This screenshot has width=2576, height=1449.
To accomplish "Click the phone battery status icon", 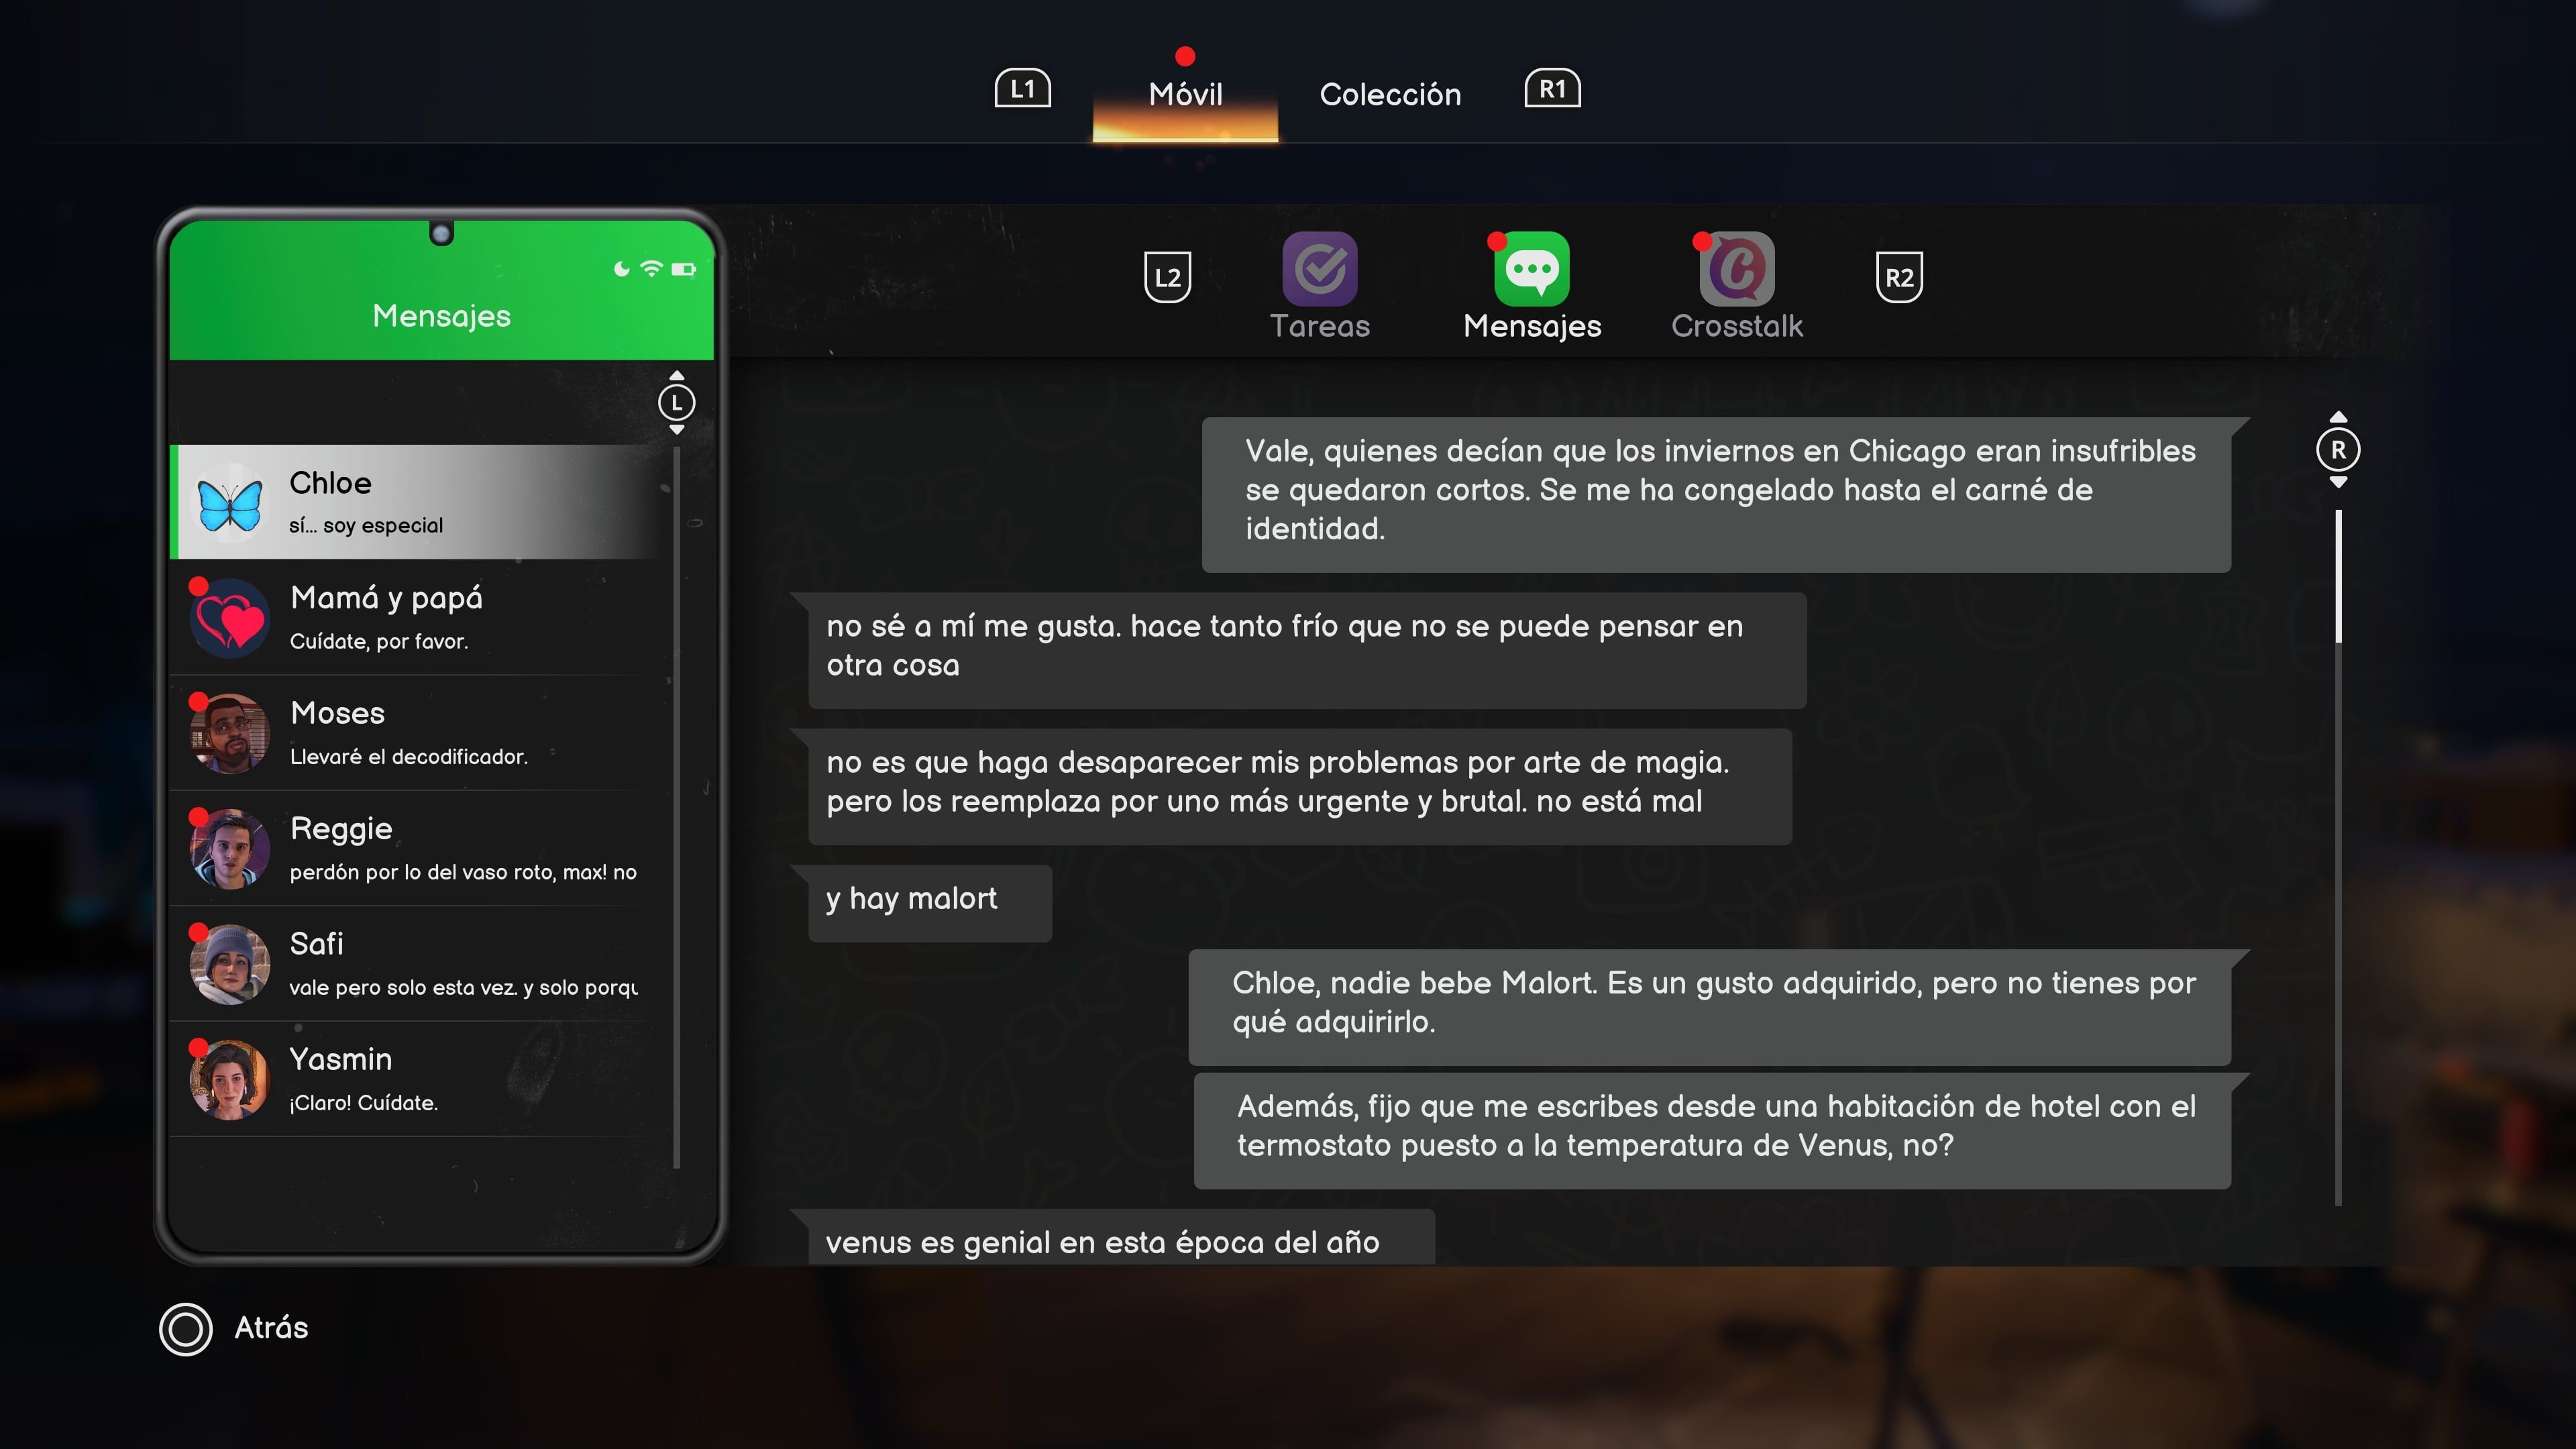I will pos(684,269).
